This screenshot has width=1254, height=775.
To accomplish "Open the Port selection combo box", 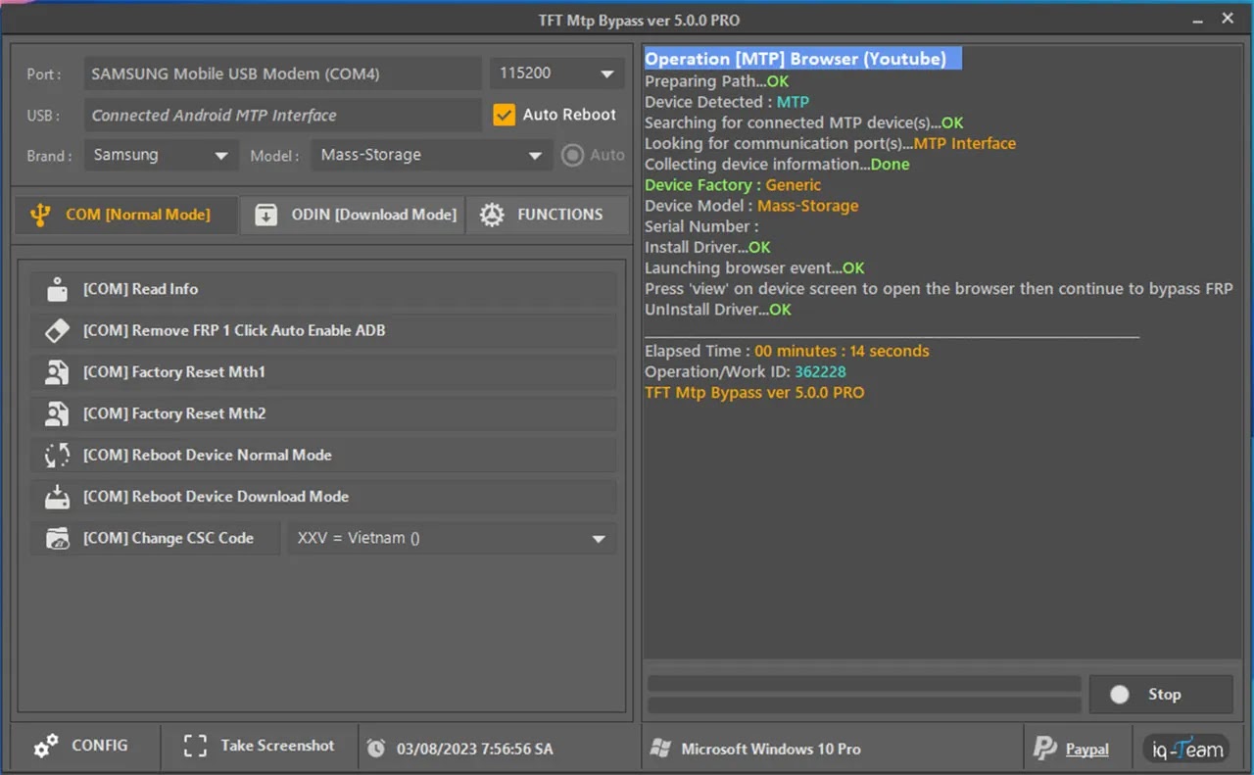I will pyautogui.click(x=282, y=73).
